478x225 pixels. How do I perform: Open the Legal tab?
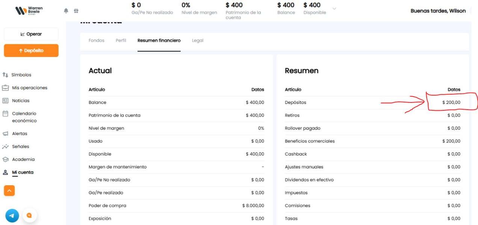(x=198, y=40)
